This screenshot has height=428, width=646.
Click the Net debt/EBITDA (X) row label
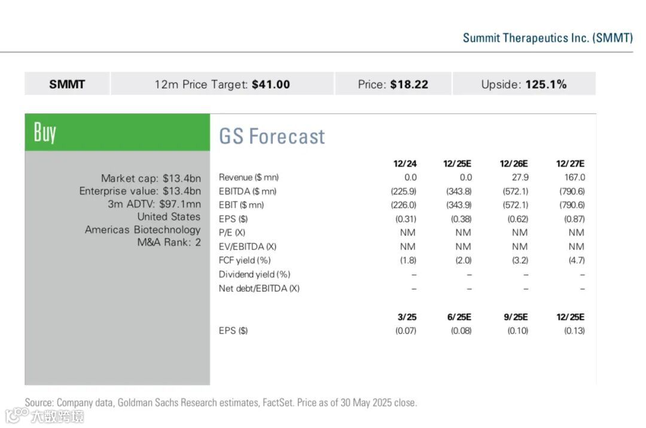click(x=259, y=289)
